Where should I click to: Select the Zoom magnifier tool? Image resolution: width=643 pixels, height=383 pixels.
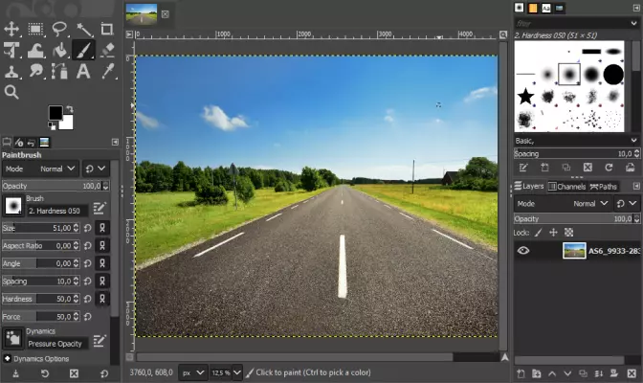pos(11,92)
